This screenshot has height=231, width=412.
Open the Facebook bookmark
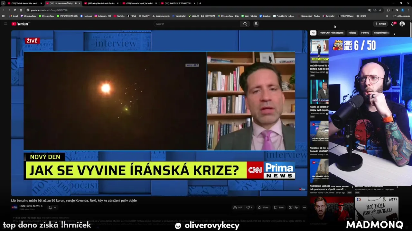coord(86,16)
